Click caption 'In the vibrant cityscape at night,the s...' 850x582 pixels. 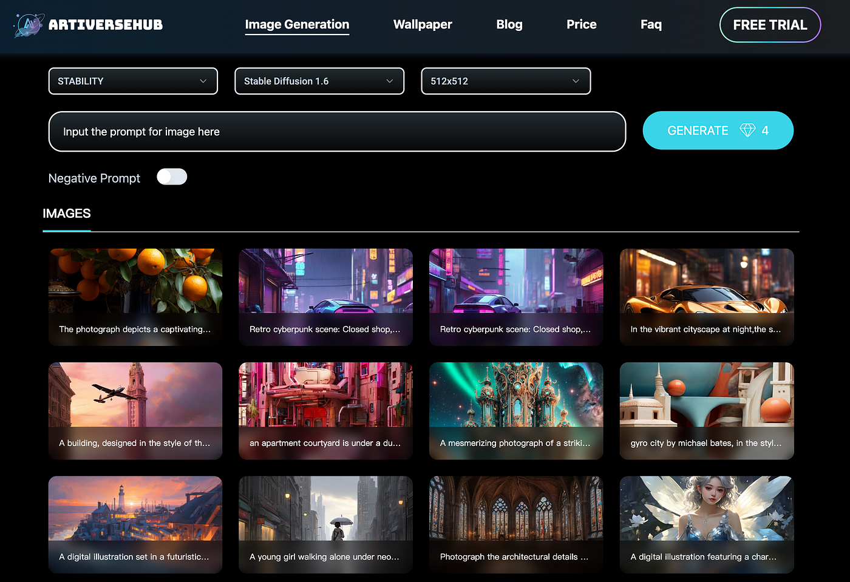(x=705, y=330)
